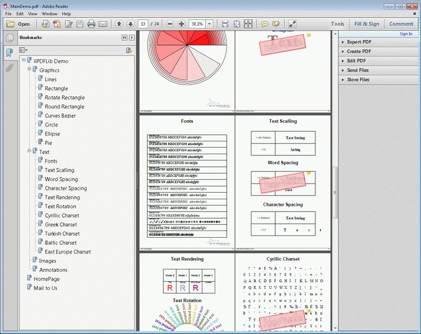Open the bookmarks options menu

click(23, 50)
